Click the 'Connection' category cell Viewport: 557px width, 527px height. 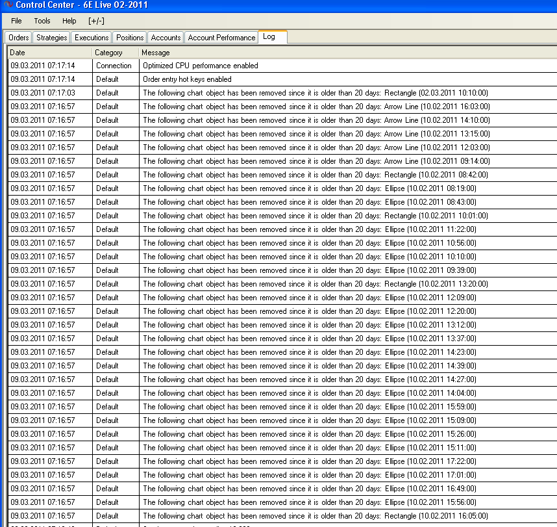pyautogui.click(x=116, y=66)
